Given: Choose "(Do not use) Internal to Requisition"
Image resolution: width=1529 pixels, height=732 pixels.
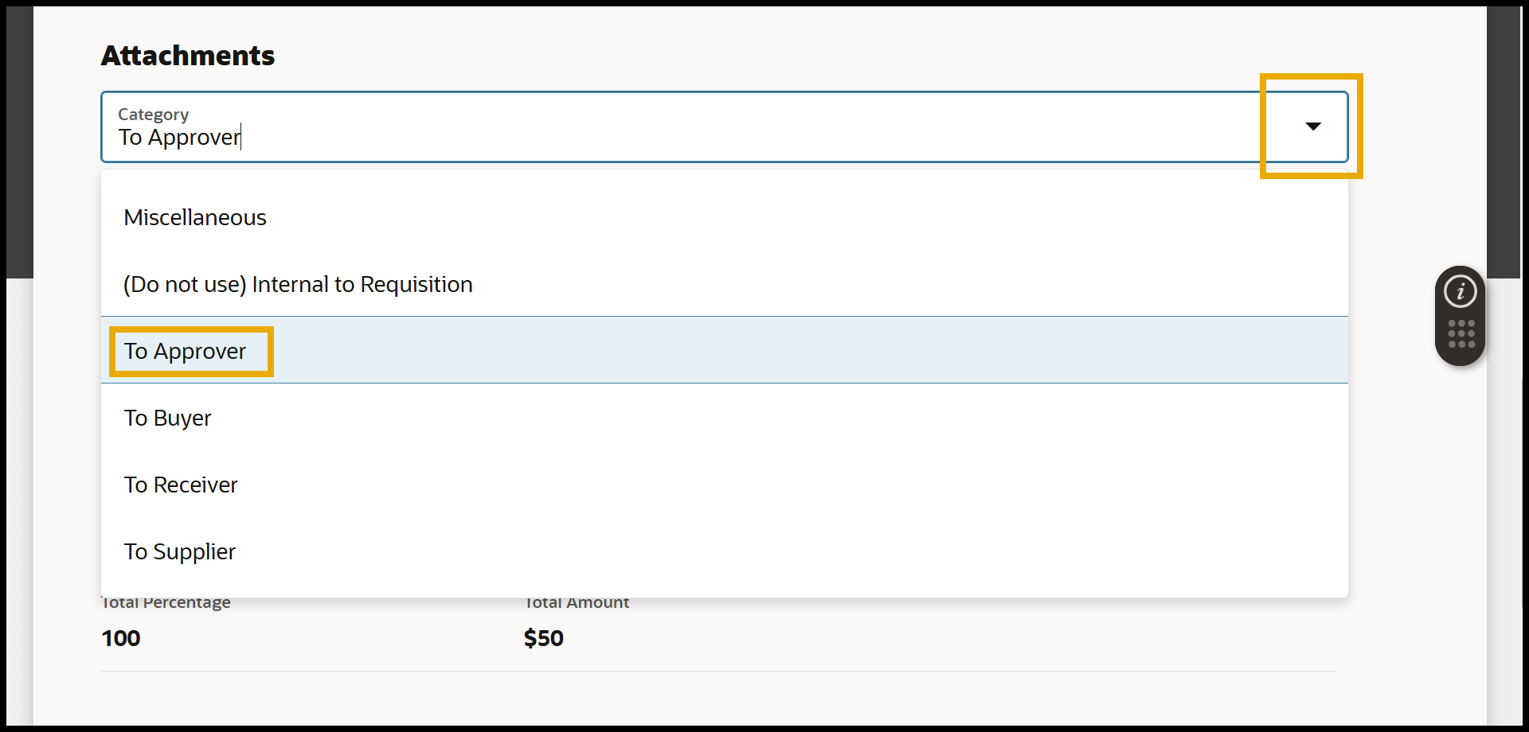Looking at the screenshot, I should (298, 284).
